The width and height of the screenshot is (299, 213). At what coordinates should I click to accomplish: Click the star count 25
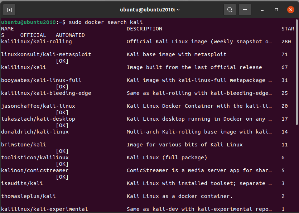(x=285, y=93)
